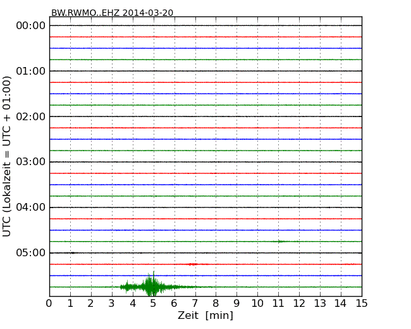Click the x-axis tick label 6
This screenshot has width=411, height=329.
tap(174, 304)
